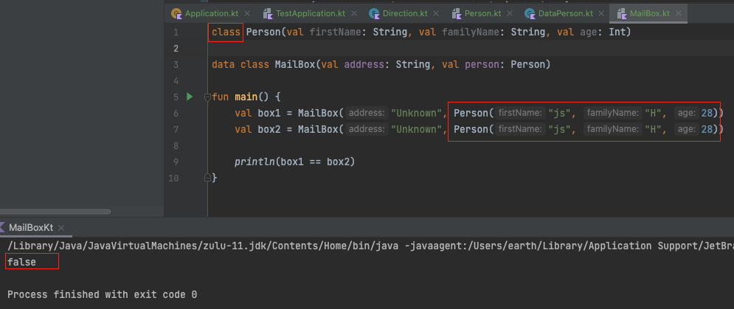This screenshot has height=309, width=734.
Task: Click the TestApplication.kt Kotlin file icon
Action: [268, 13]
